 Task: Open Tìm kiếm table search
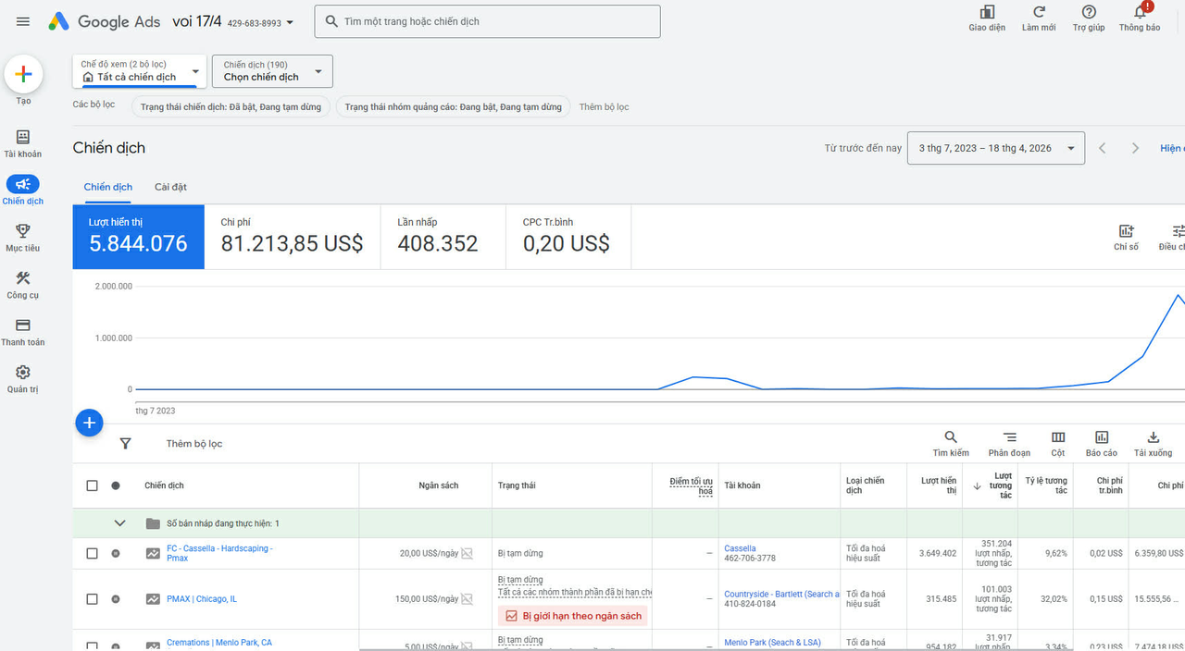tap(951, 444)
